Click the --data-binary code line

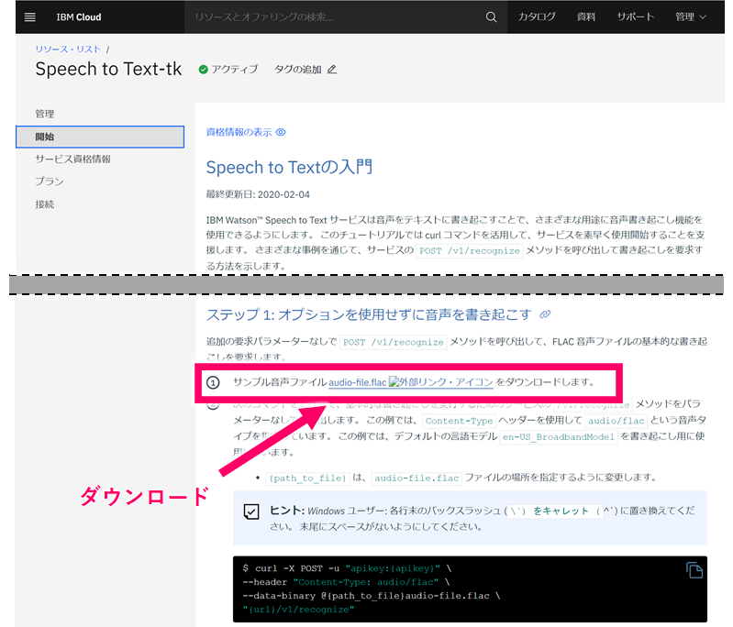[x=372, y=596]
